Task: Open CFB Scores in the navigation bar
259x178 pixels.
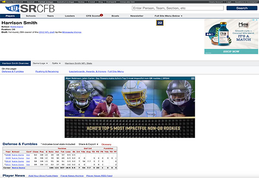Action: coord(93,16)
